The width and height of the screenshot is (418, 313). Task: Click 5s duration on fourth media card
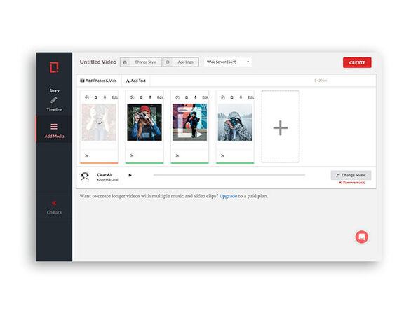tap(222, 155)
